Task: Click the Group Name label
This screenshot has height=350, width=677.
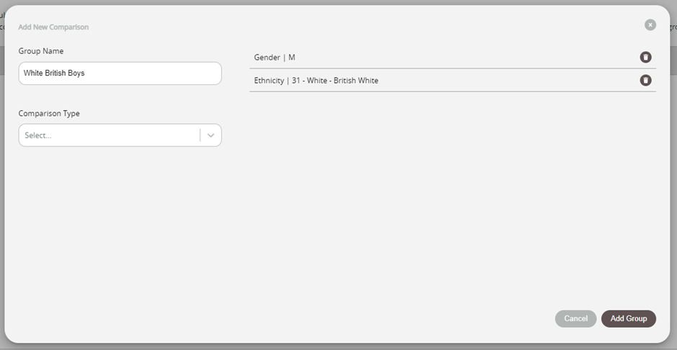Action: point(41,51)
